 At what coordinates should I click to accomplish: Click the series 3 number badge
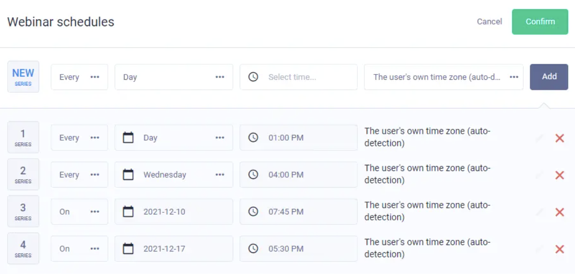coord(23,211)
